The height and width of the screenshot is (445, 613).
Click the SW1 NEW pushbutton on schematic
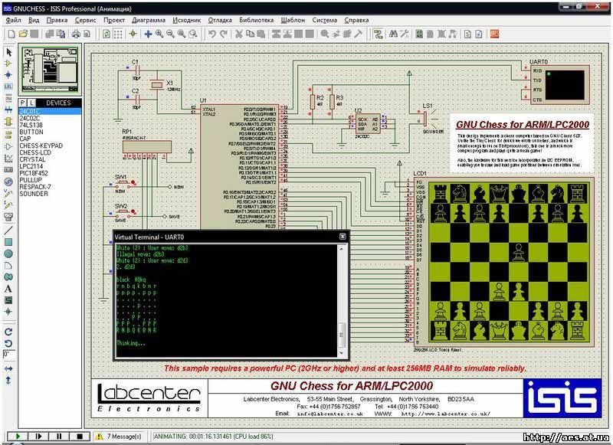(122, 182)
